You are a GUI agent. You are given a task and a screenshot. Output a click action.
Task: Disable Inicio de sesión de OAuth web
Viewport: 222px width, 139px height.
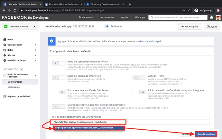coord(59,78)
